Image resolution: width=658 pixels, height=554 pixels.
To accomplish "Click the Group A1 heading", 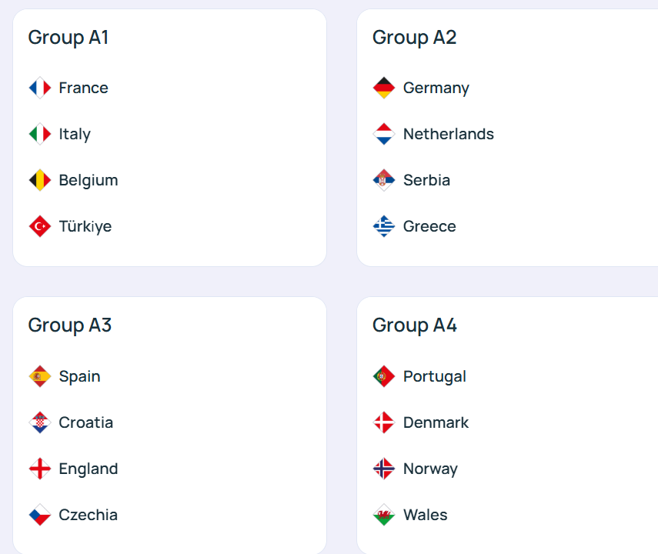I will (x=68, y=37).
